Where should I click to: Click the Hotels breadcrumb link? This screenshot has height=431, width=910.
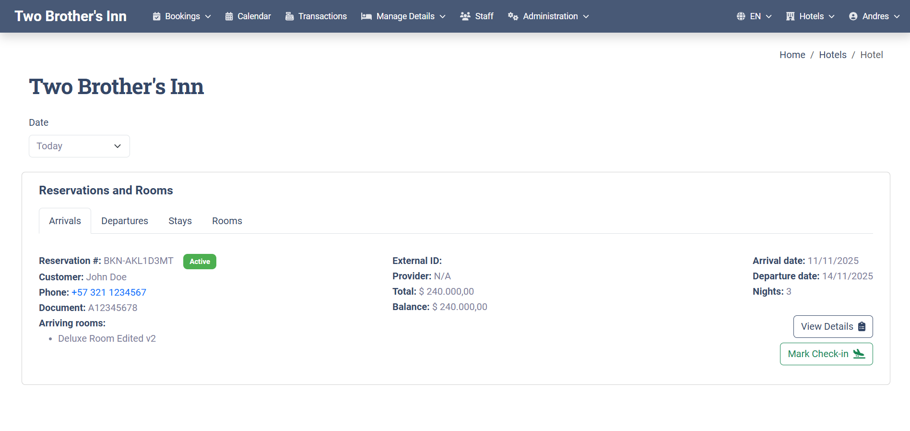coord(832,55)
